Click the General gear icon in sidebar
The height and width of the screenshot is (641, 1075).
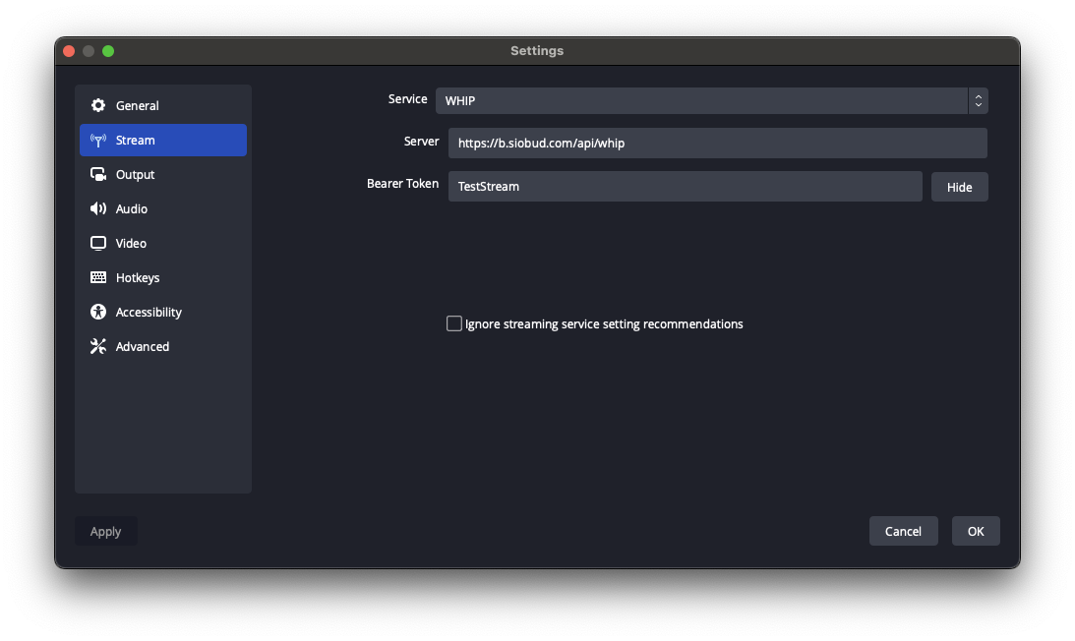click(98, 105)
